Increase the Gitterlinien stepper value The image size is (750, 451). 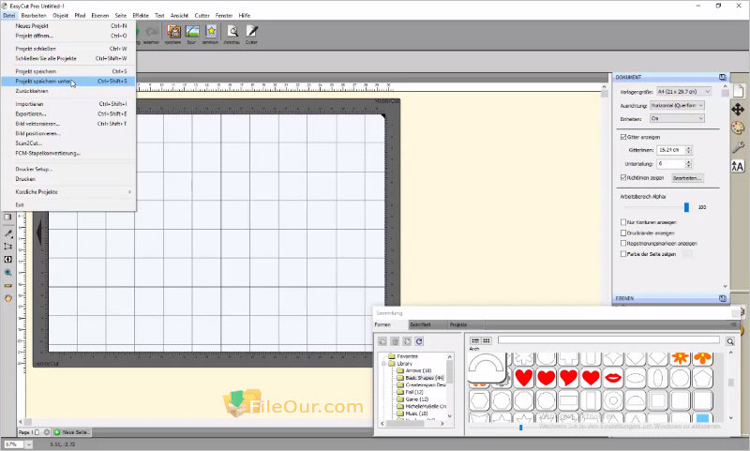point(689,148)
